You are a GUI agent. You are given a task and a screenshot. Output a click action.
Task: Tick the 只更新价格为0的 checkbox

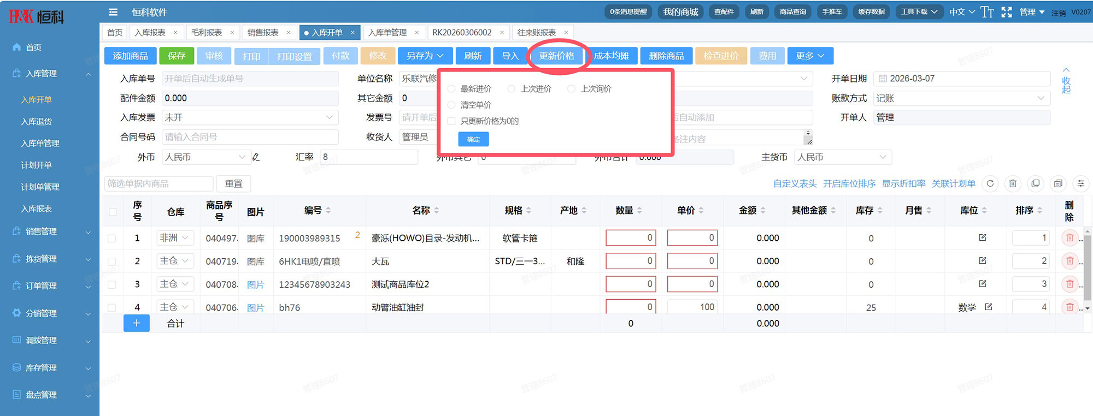[451, 121]
